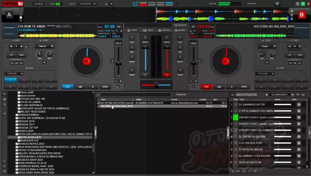Click pitch minus button on right deck
Screen dimensions: 311x176
coord(191,81)
